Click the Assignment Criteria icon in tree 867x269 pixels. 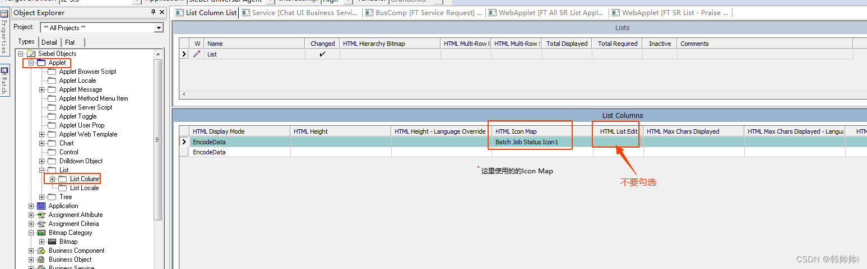point(41,224)
